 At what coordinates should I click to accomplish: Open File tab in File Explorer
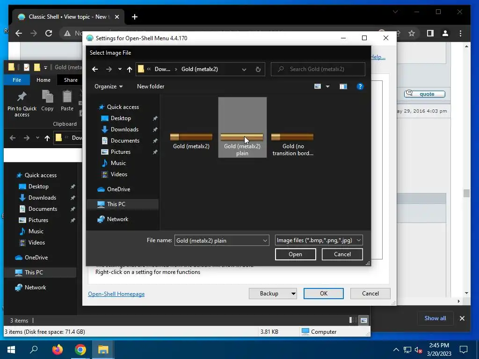[17, 80]
